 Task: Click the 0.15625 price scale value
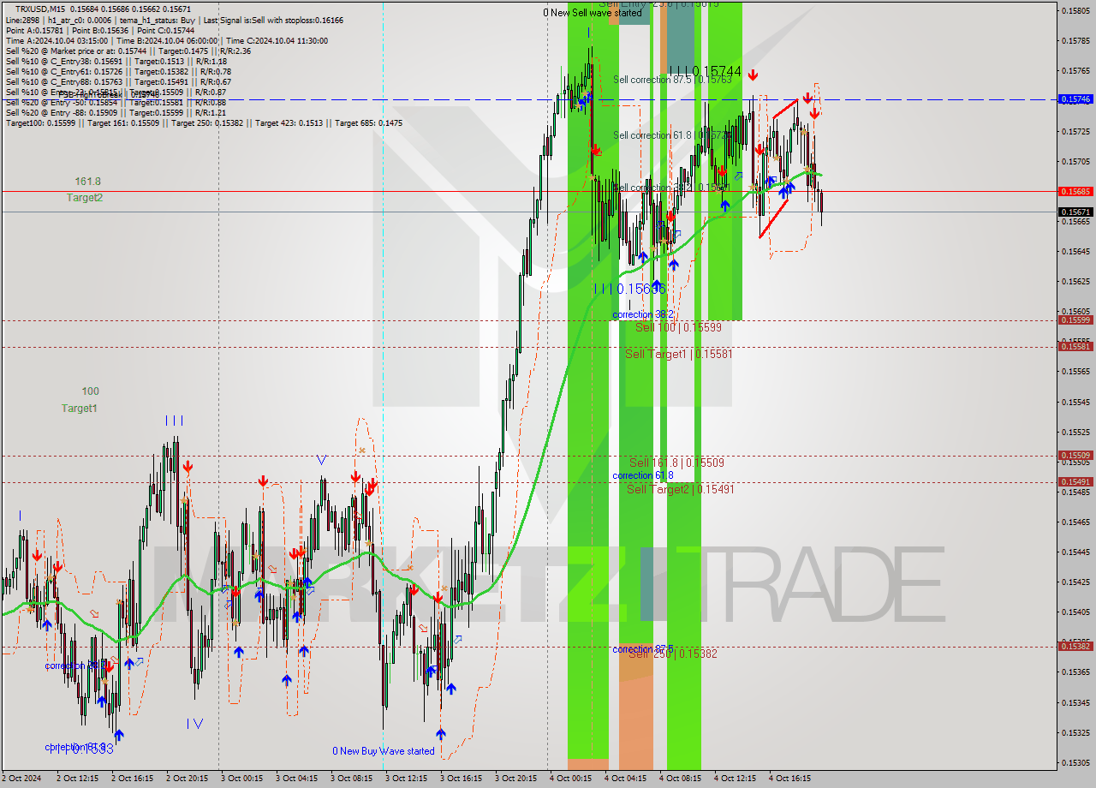pos(1075,281)
